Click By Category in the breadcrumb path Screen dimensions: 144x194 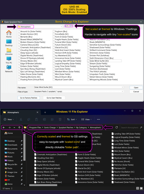pos(82,128)
